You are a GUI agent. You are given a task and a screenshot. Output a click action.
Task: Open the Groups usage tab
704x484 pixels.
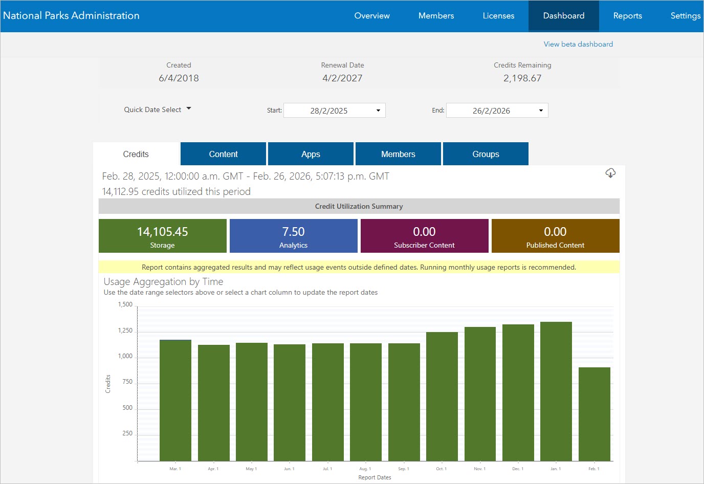coord(485,153)
